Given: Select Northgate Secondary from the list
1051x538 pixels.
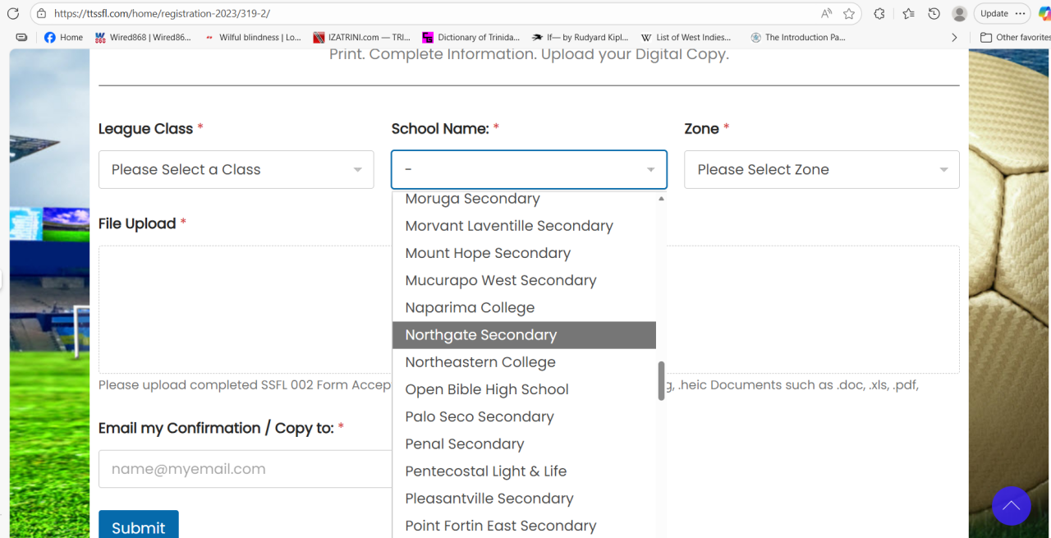Looking at the screenshot, I should point(481,335).
